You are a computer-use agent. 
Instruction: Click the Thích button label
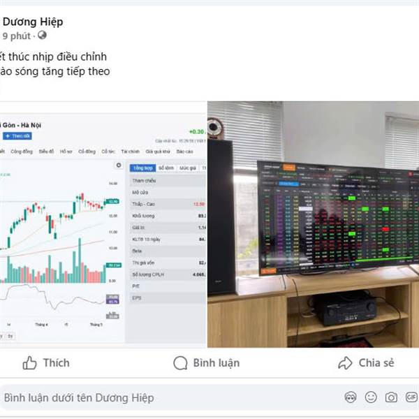[x=57, y=363]
